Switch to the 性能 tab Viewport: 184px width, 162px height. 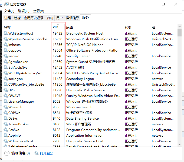click(x=17, y=18)
